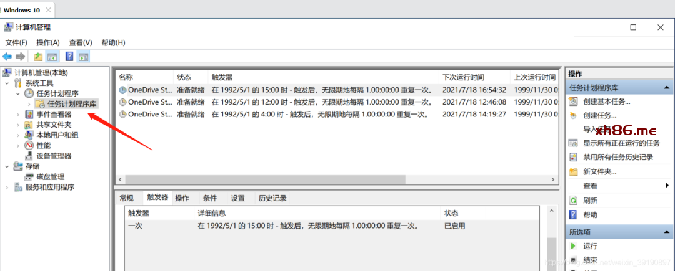Expand the 服务和应用程序 tree node

[7, 188]
